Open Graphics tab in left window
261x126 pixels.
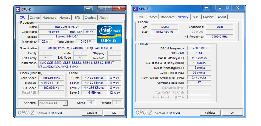click(90, 18)
